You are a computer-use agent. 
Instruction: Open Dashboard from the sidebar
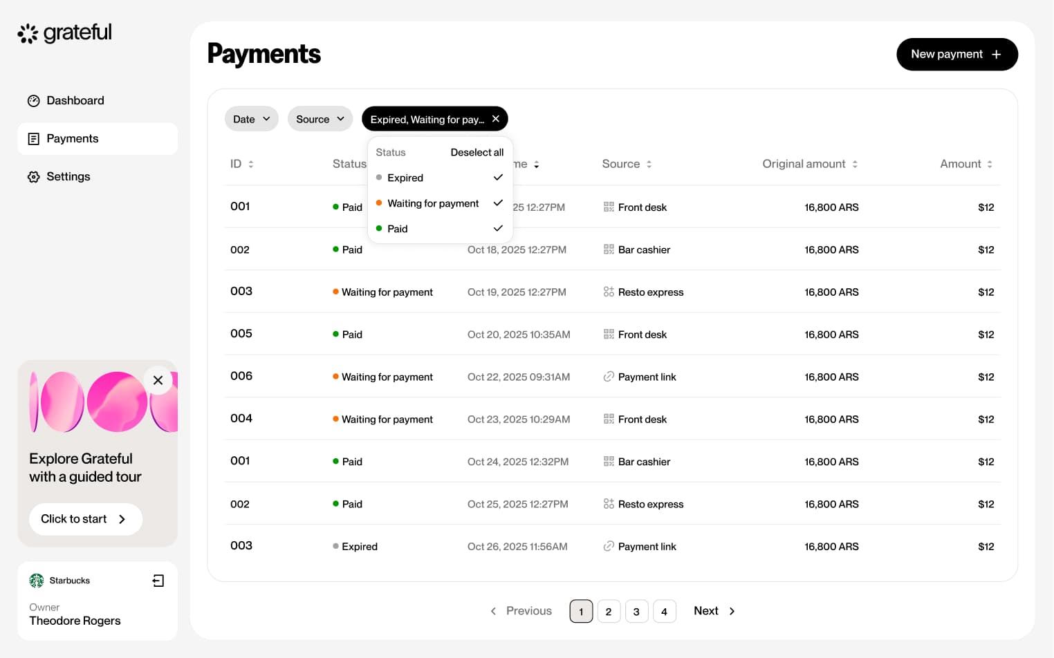pyautogui.click(x=75, y=101)
